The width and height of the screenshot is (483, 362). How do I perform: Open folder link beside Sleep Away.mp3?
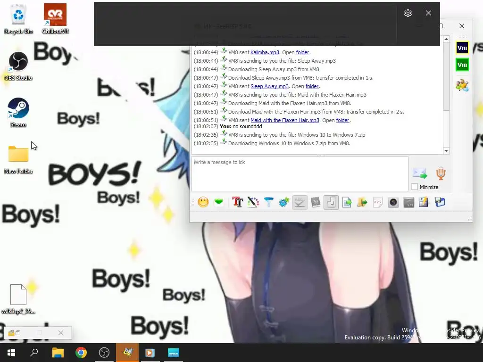pyautogui.click(x=312, y=86)
